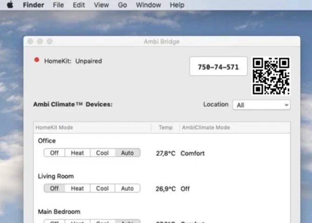This screenshot has height=223, width=312.
Task: Click the Living Room AmbiClimate mode Off
Action: 185,189
